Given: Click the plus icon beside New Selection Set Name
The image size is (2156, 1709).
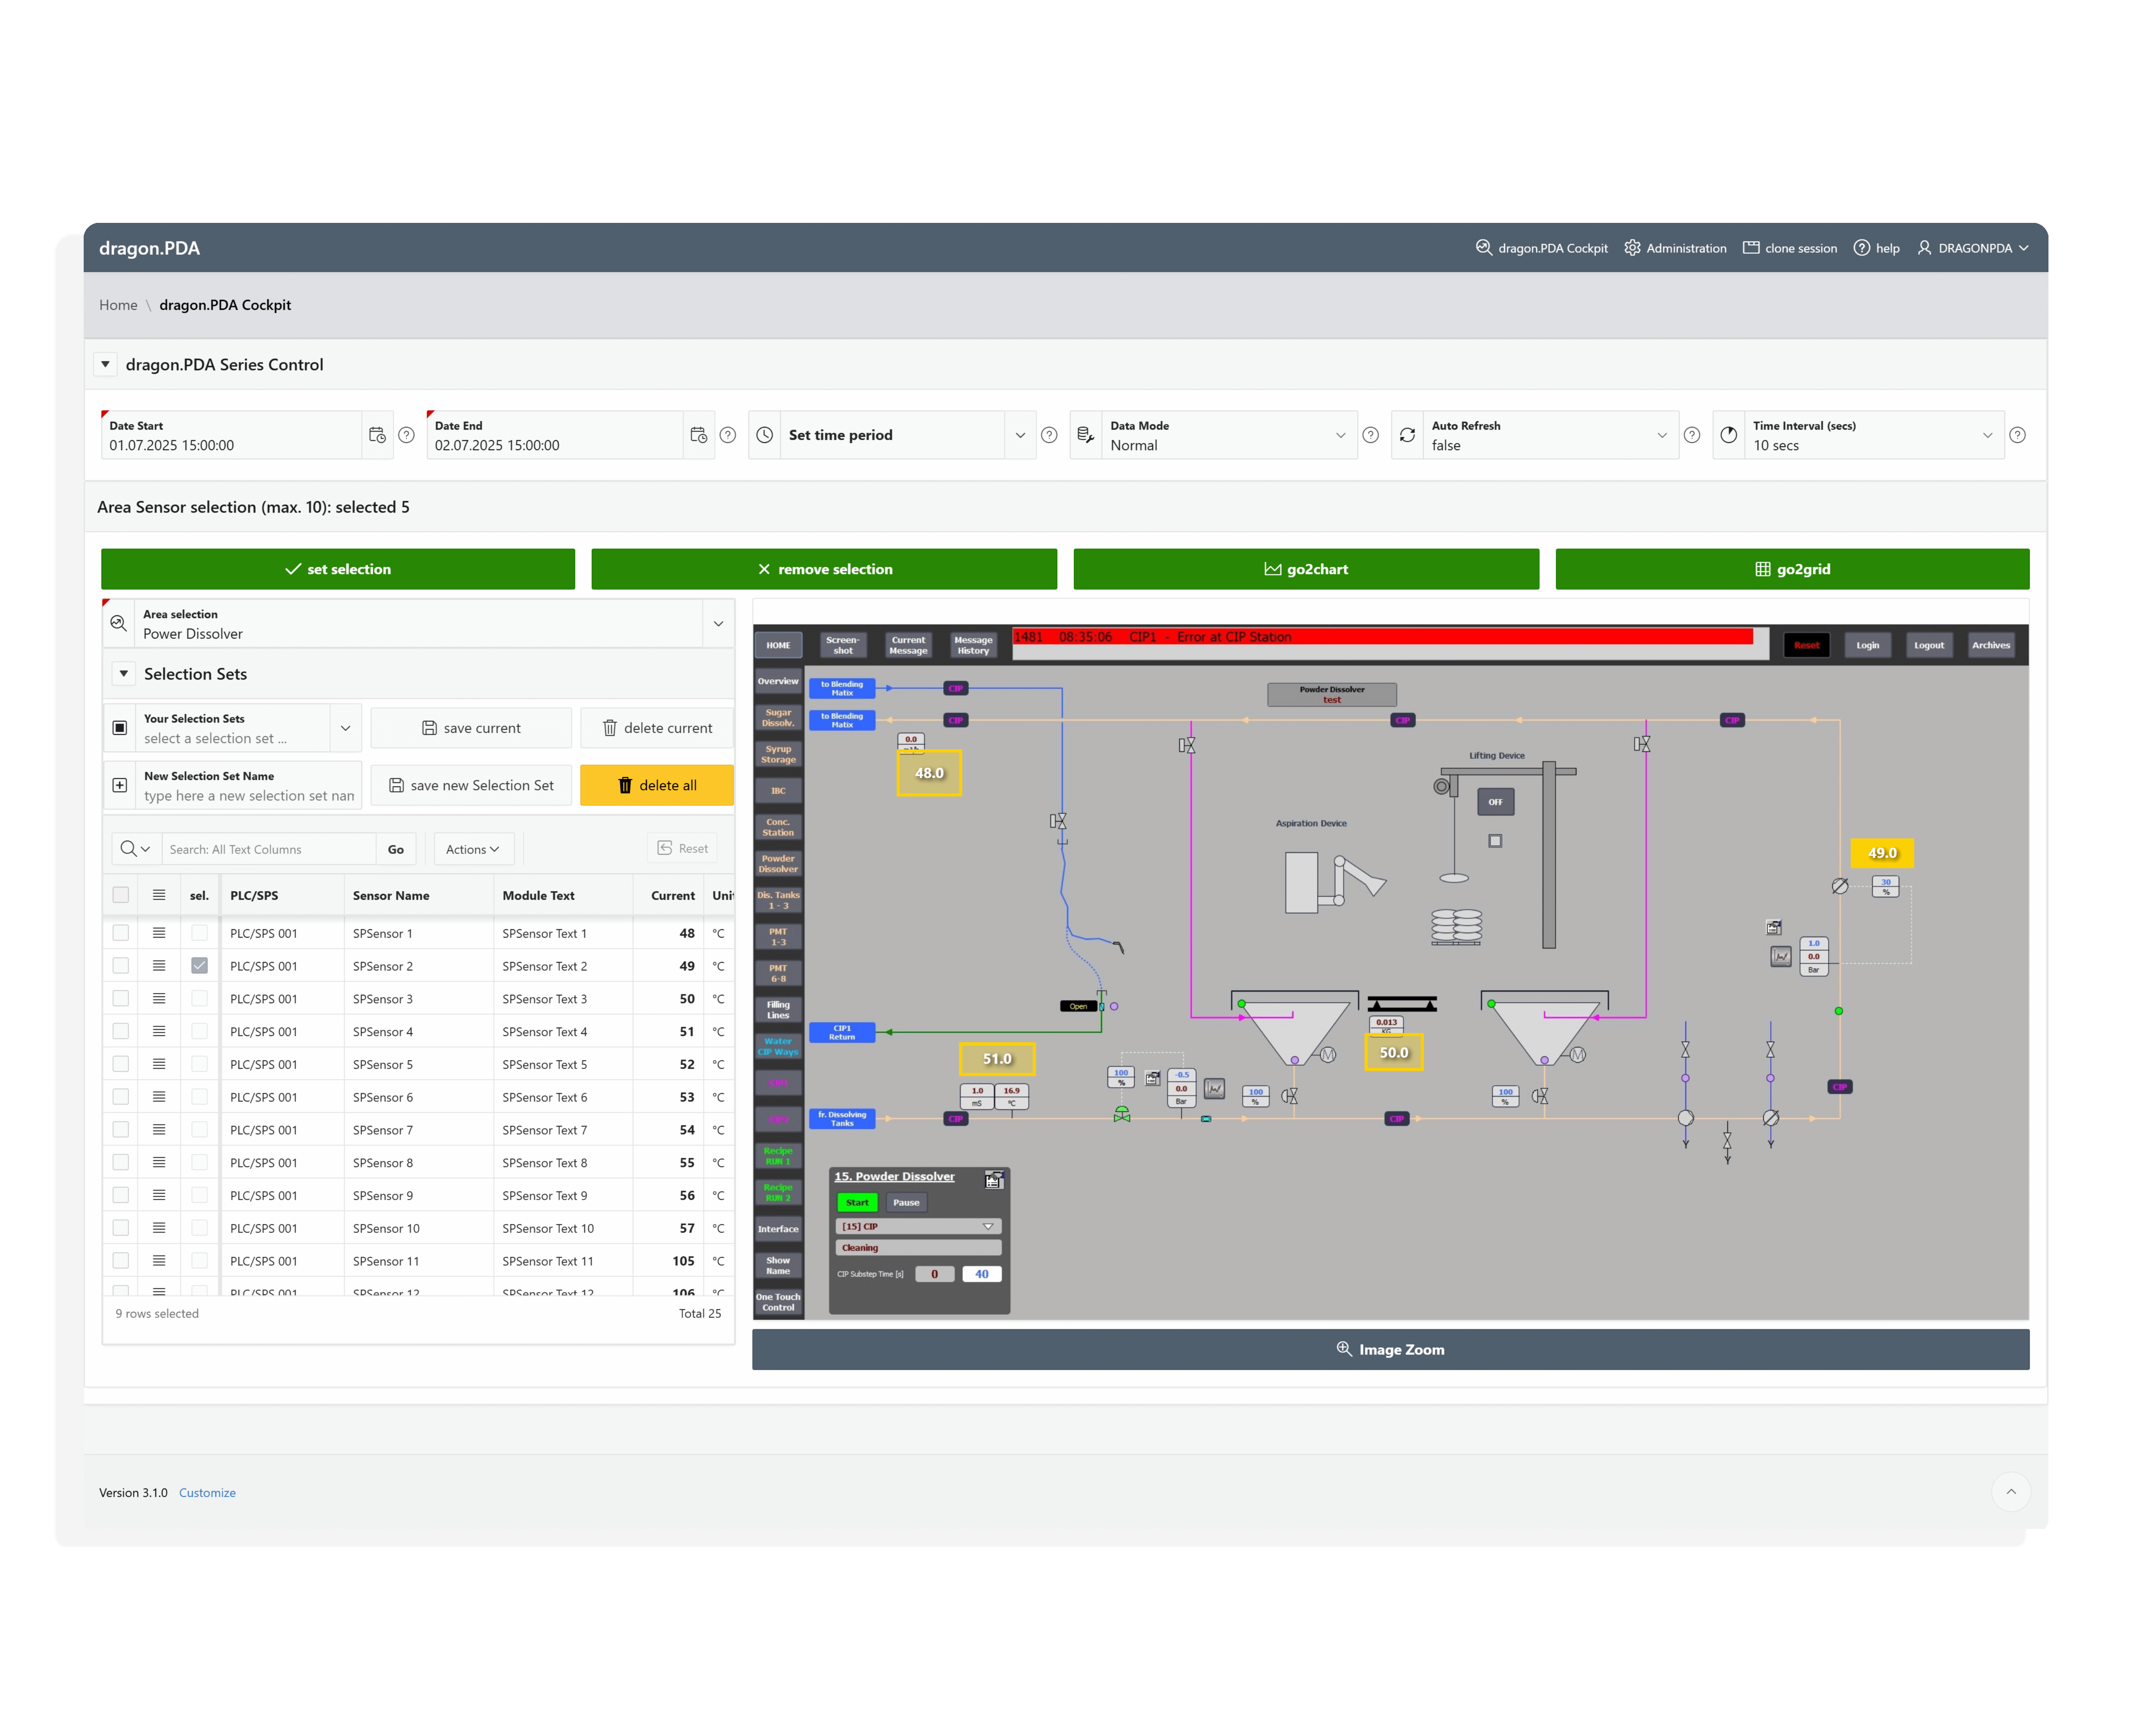Looking at the screenshot, I should [120, 786].
